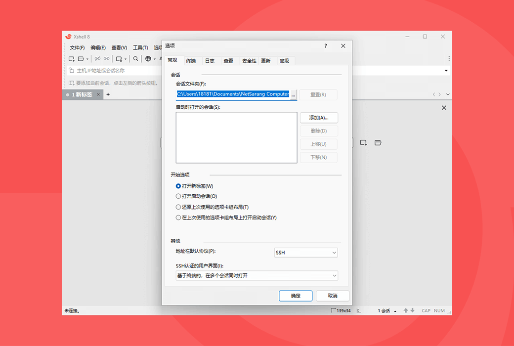
Task: Open the SSH认证的用户界面 dropdown
Action: [x=257, y=275]
